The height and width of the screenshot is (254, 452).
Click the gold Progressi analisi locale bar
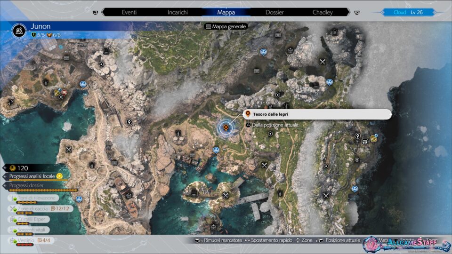tap(38, 180)
